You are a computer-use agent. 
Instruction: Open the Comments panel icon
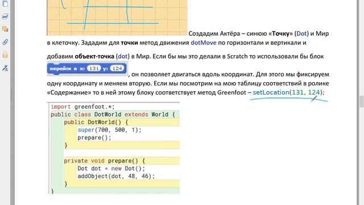5,29
